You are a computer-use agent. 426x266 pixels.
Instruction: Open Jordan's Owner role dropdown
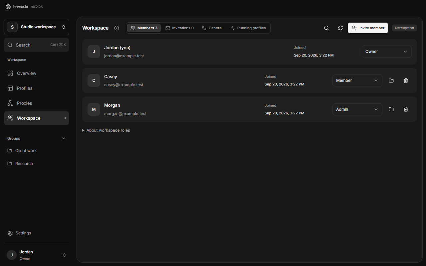pyautogui.click(x=387, y=52)
